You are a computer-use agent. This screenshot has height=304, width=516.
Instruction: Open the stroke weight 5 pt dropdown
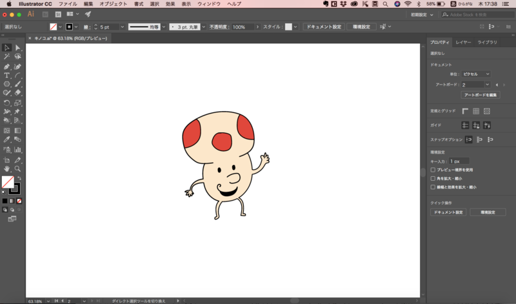122,27
